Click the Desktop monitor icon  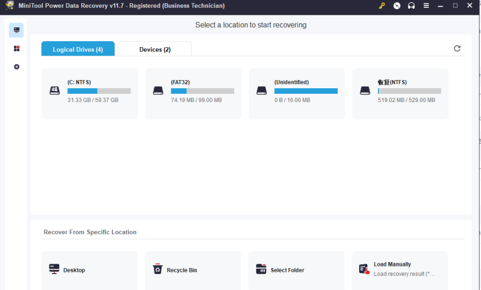(x=54, y=269)
